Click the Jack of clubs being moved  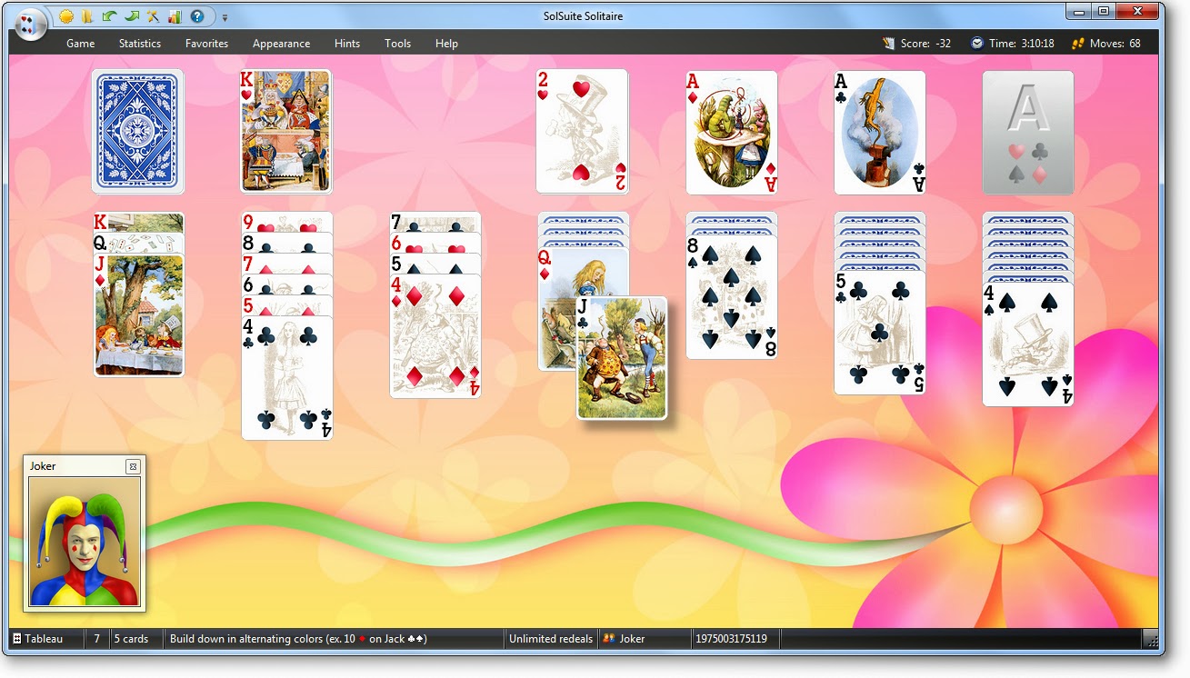point(622,358)
